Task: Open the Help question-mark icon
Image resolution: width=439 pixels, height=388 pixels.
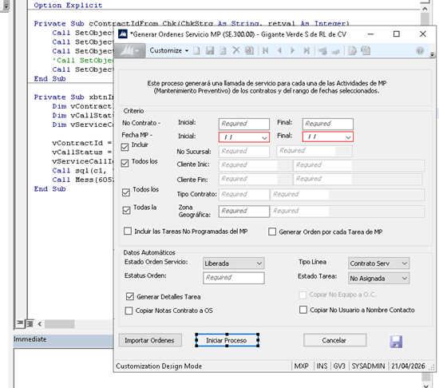Action: coord(420,50)
